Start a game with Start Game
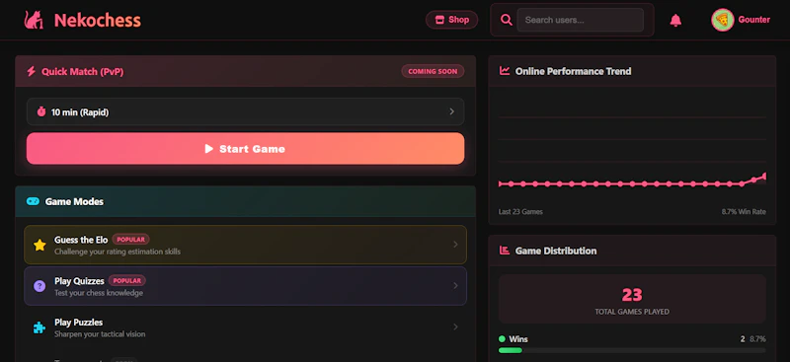 245,149
